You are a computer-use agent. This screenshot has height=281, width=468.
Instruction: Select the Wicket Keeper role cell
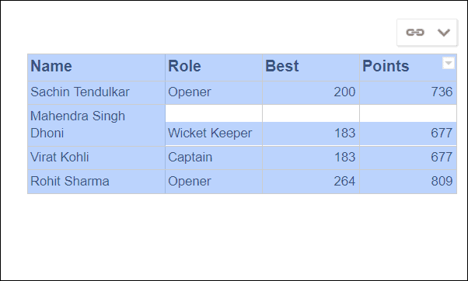click(x=214, y=134)
